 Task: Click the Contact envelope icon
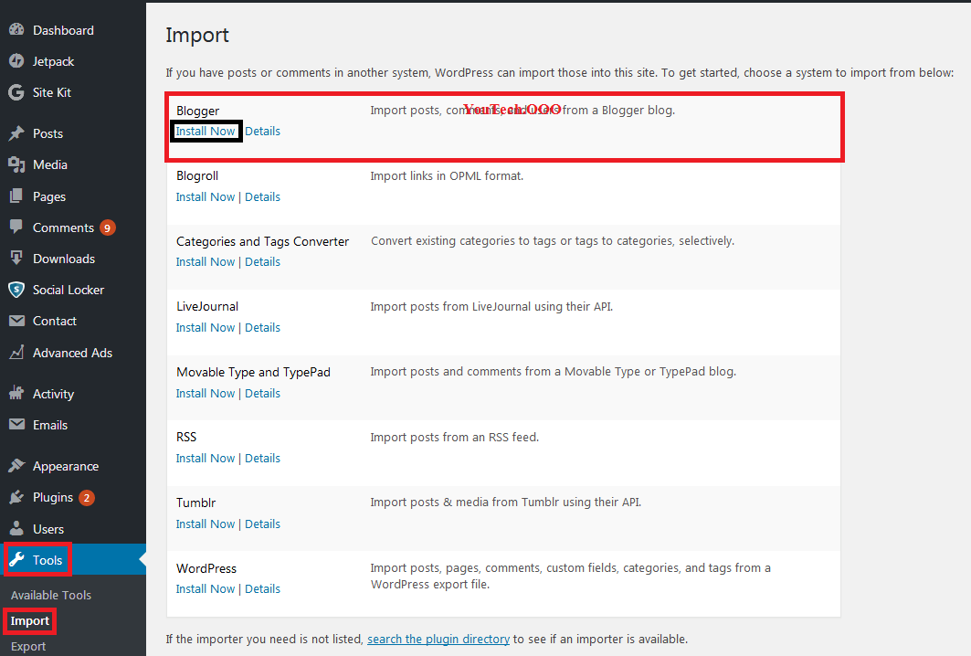pos(16,321)
